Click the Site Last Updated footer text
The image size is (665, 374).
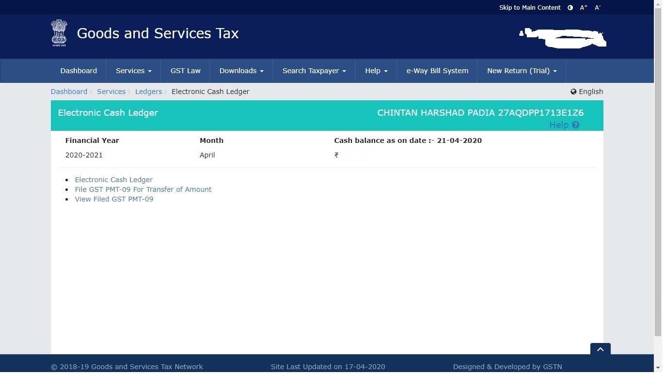click(x=328, y=367)
